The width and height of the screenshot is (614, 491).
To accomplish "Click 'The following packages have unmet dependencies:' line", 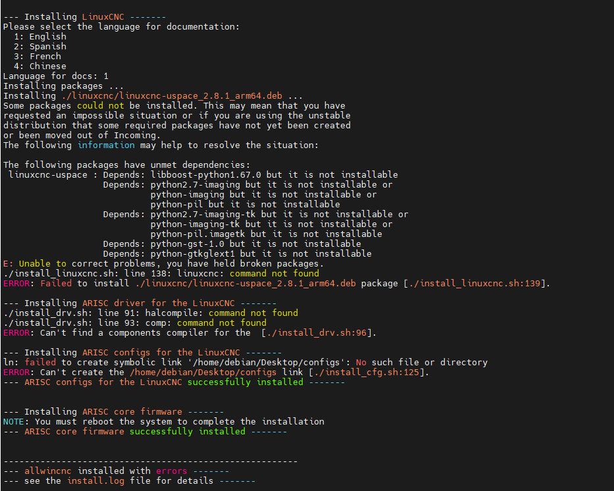I will (126, 165).
